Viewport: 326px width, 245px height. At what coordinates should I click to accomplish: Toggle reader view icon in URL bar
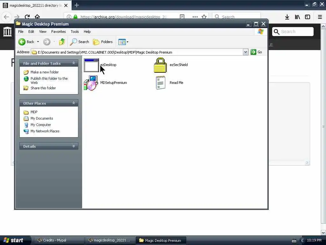click(182, 17)
